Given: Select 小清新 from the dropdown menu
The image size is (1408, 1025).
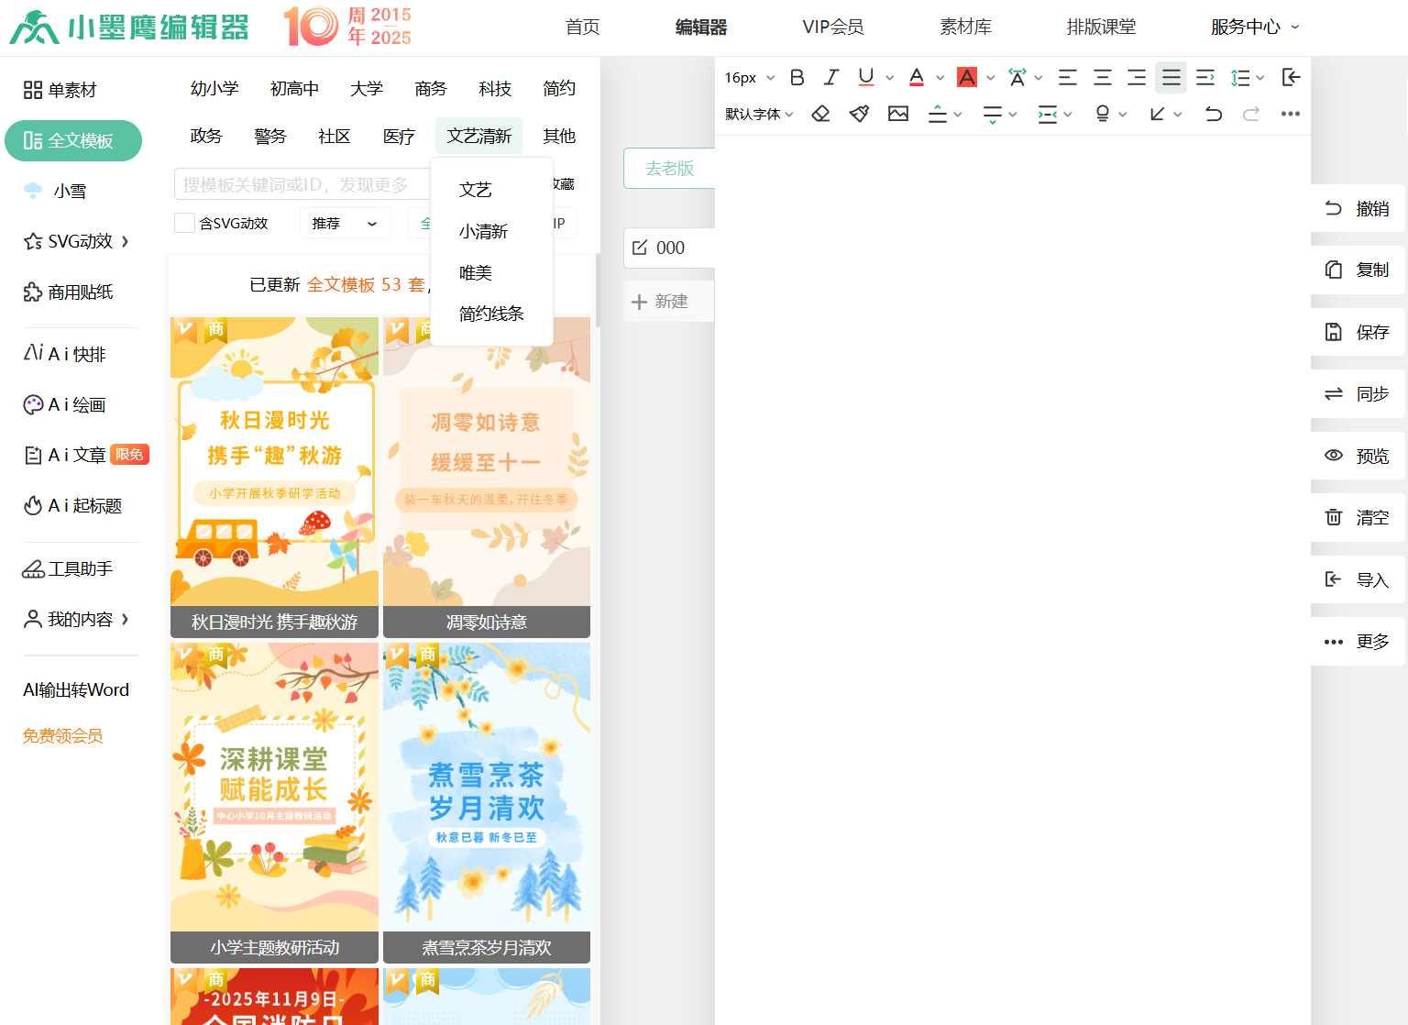Looking at the screenshot, I should 483,231.
